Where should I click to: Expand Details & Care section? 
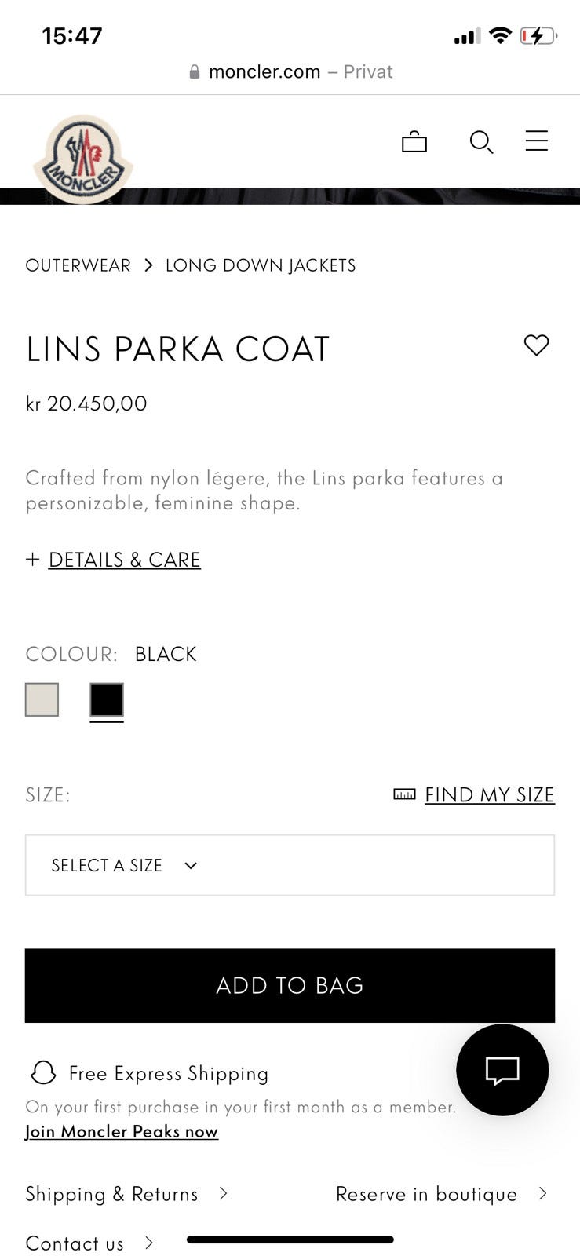123,560
